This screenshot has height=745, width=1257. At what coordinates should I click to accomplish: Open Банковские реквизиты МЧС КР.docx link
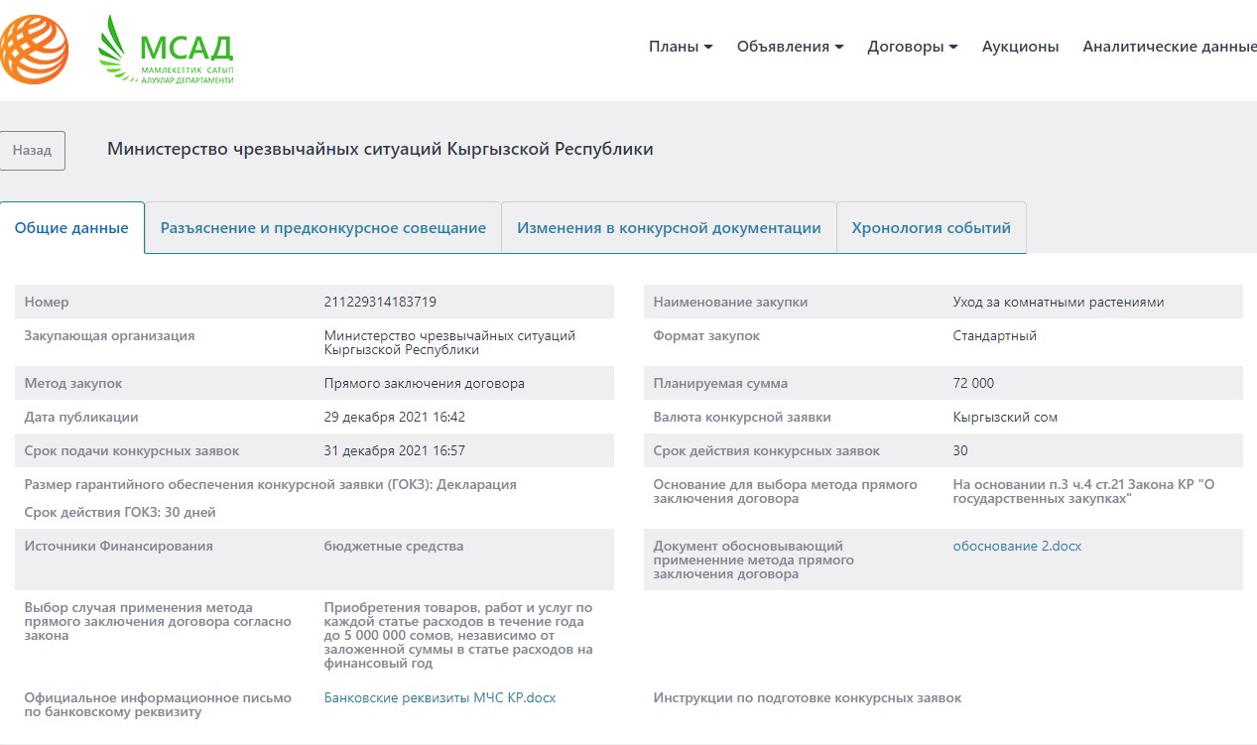(440, 698)
